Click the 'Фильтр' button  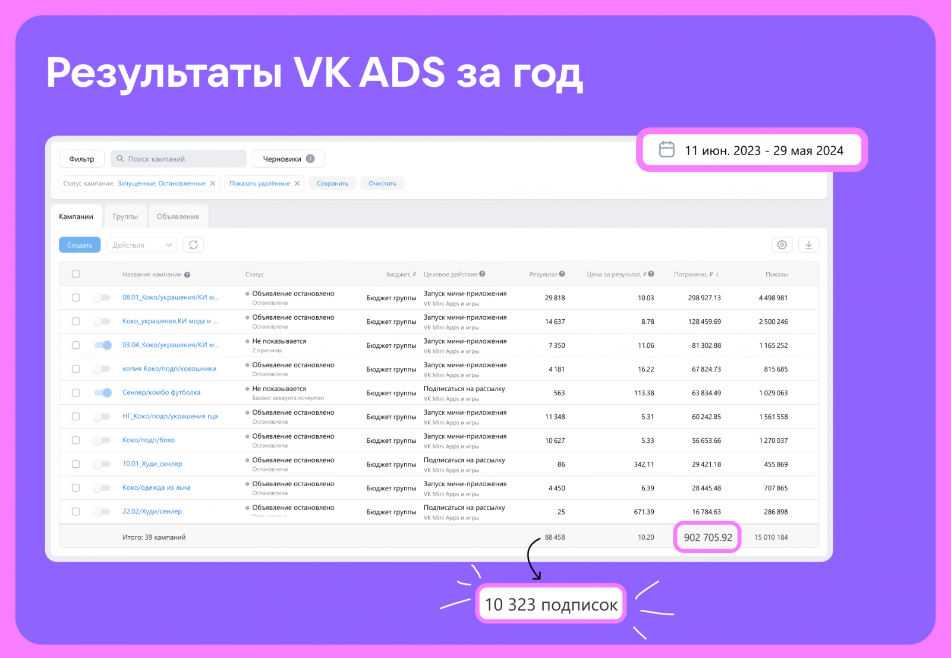(81, 159)
